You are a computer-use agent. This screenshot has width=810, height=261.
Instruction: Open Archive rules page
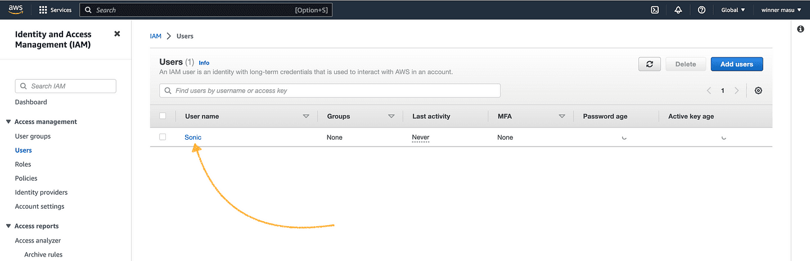coord(43,255)
